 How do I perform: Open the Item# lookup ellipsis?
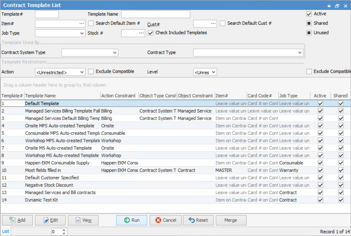pyautogui.click(x=82, y=23)
